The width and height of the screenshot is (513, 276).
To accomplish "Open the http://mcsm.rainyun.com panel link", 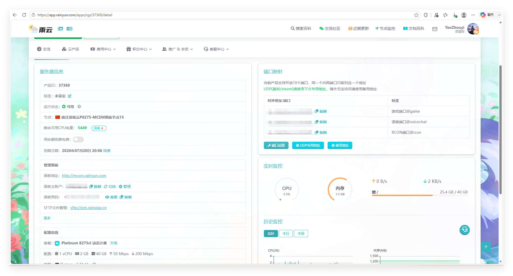I will [x=84, y=176].
